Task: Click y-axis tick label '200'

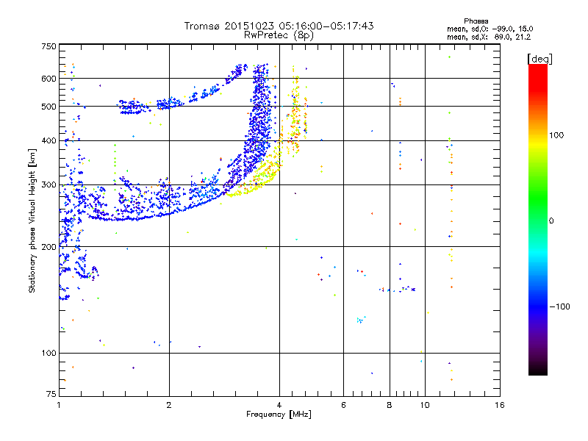Action: (49, 247)
